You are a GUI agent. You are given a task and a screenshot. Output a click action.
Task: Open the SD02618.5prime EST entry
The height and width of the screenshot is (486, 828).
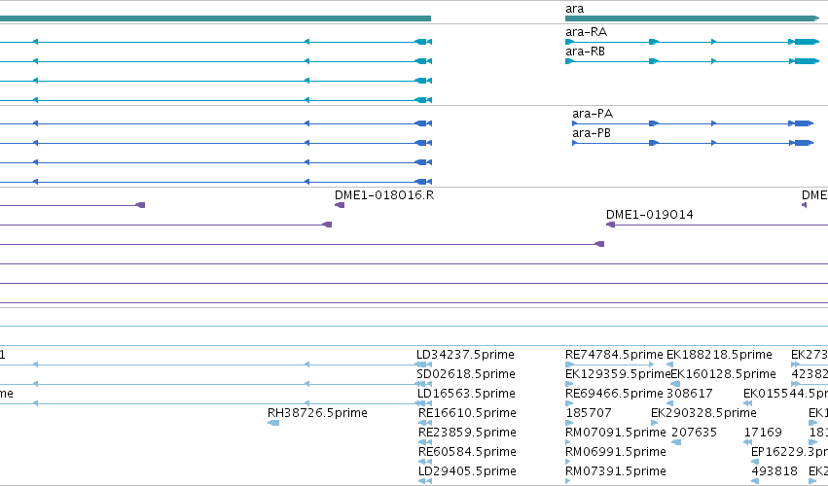466,374
